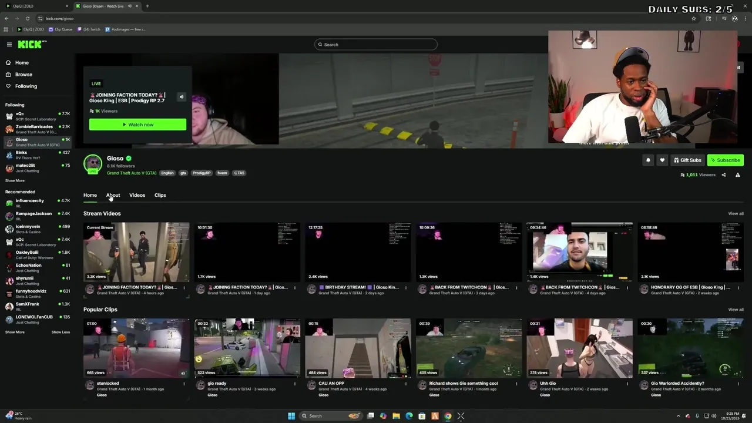Click View all for Popular Clips
Image resolution: width=752 pixels, height=423 pixels.
pyautogui.click(x=736, y=310)
